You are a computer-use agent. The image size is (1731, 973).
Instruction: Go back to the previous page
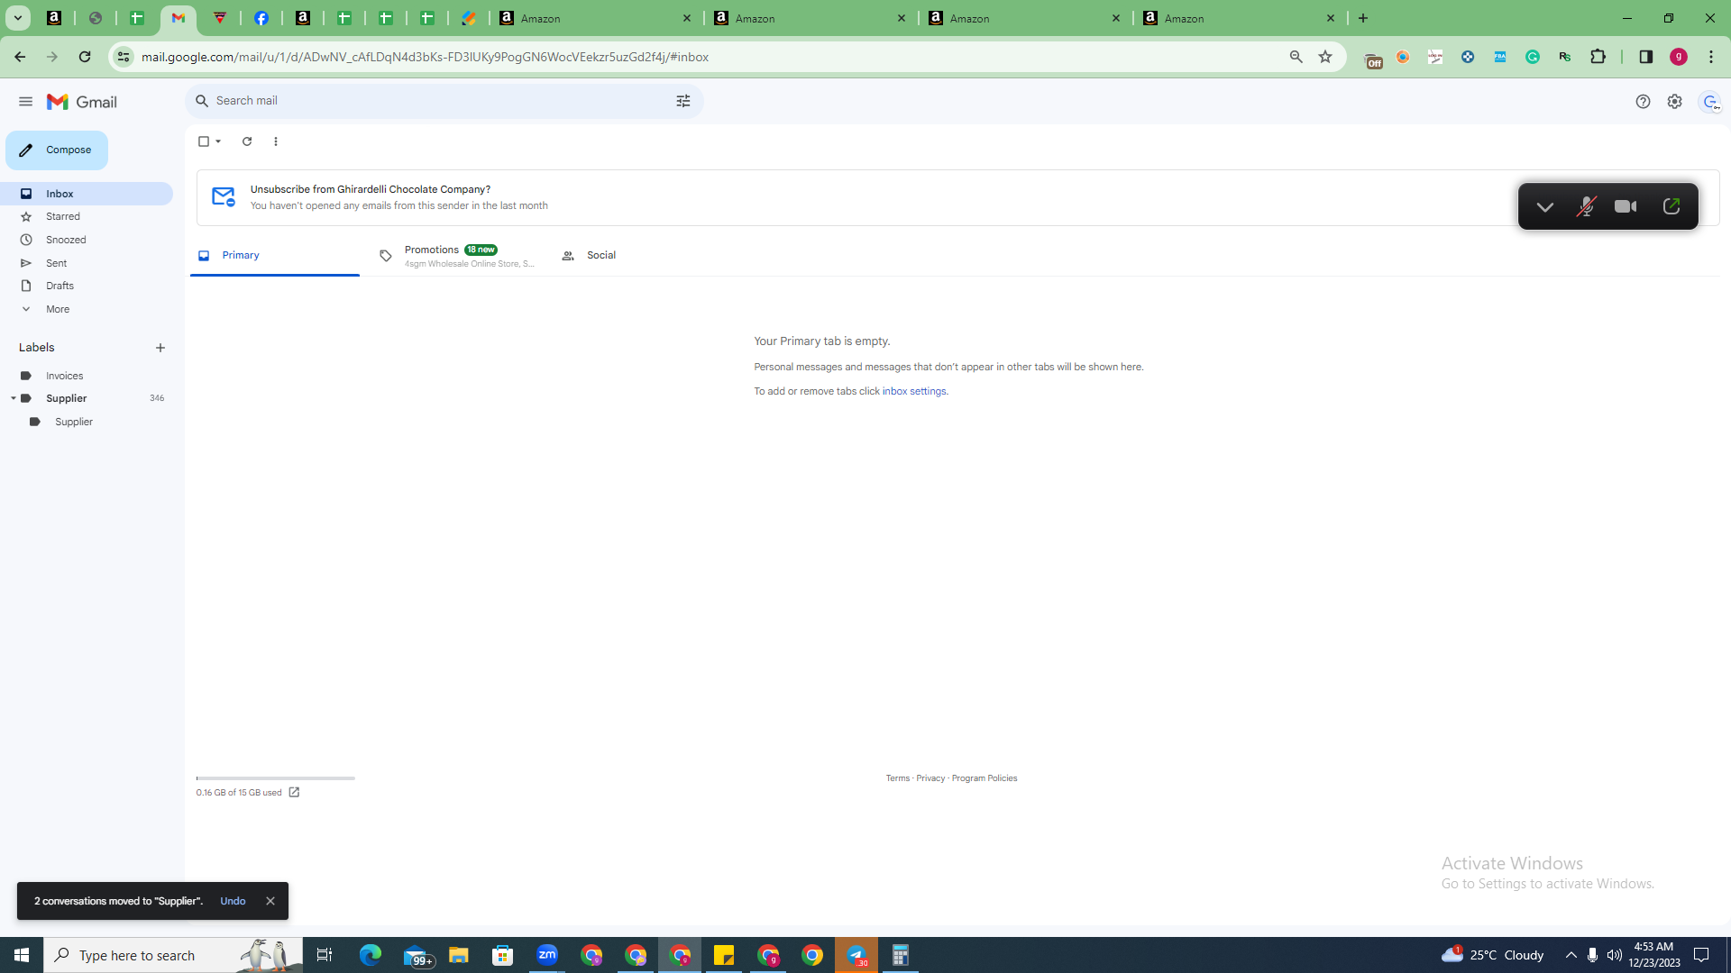20,57
